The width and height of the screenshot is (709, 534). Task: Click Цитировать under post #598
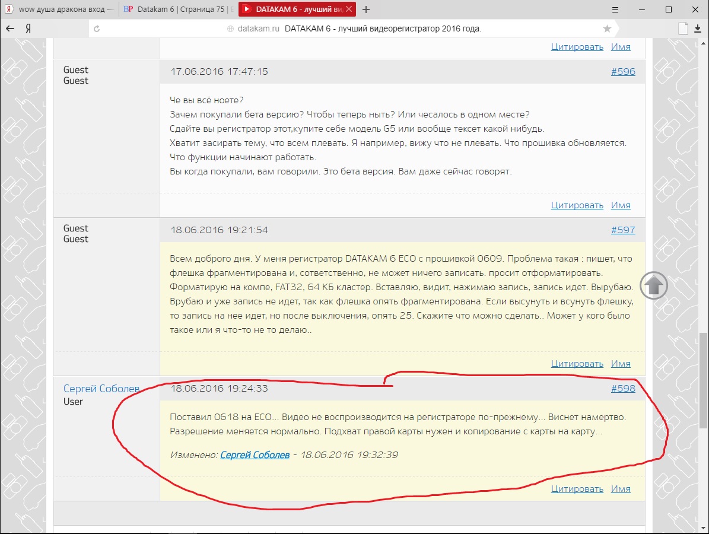[x=577, y=489]
